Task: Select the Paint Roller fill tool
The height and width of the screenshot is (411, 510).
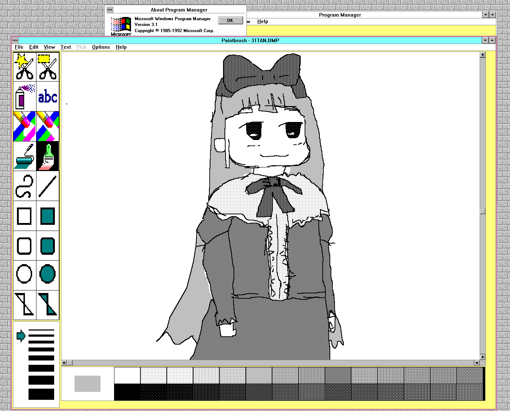Action: pyautogui.click(x=25, y=156)
